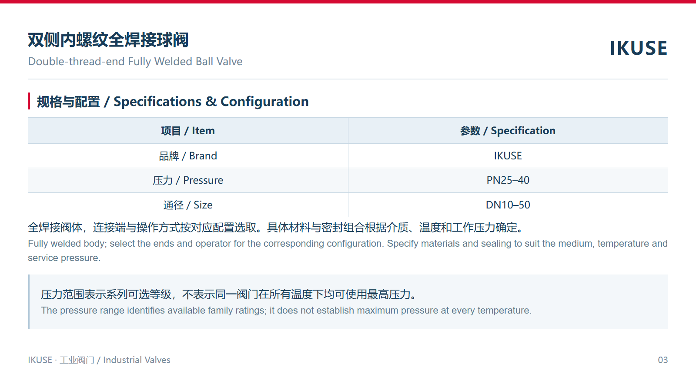Screen dimensions: 696x377
Task: Click the English pressure range note text
Action: click(286, 311)
